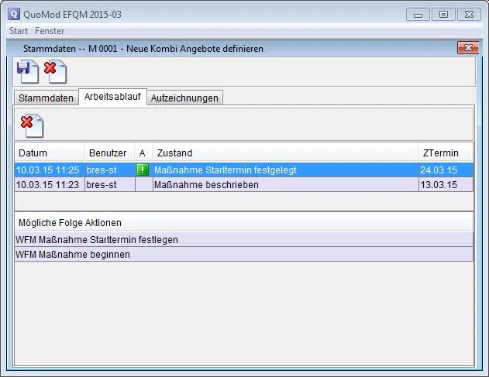
Task: Click the Benutzer column header
Action: tap(108, 153)
